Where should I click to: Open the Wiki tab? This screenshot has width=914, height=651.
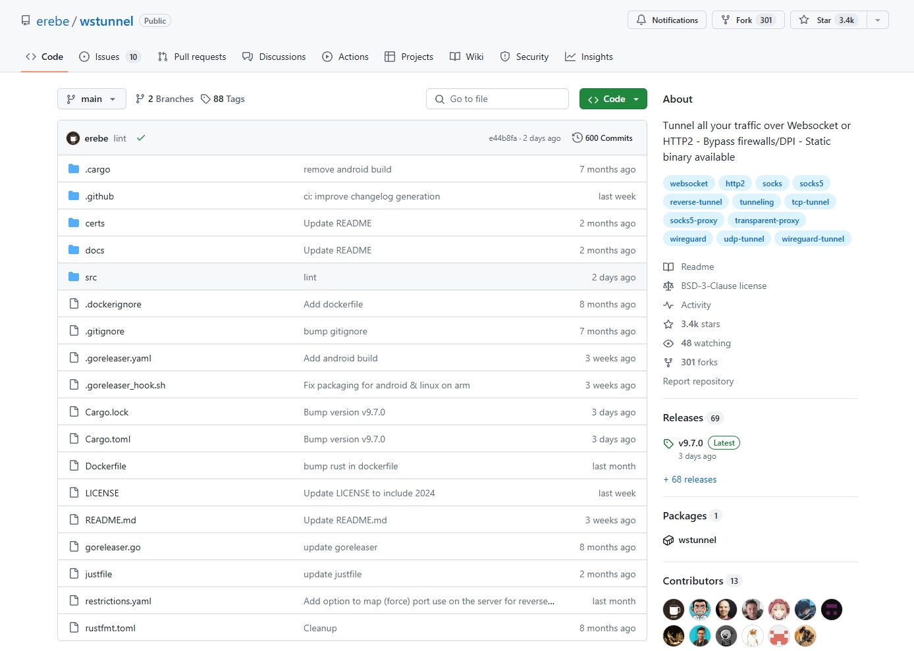click(466, 57)
